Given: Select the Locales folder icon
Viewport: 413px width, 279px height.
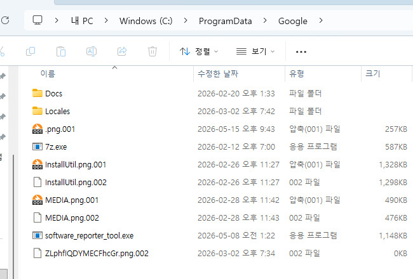Looking at the screenshot, I should [x=37, y=111].
